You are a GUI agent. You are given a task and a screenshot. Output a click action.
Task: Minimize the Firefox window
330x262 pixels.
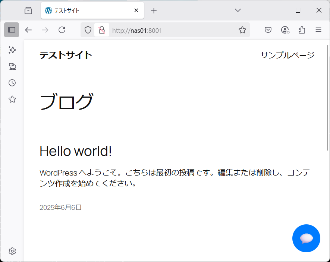click(x=277, y=10)
